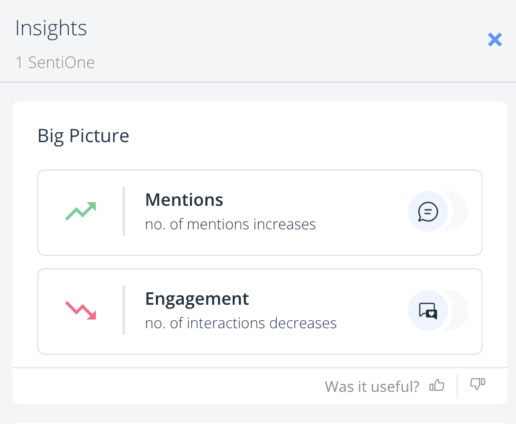Select the Big Picture heading
This screenshot has height=424, width=516.
pos(84,135)
